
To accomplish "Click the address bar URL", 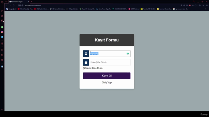I will [x=33, y=6].
